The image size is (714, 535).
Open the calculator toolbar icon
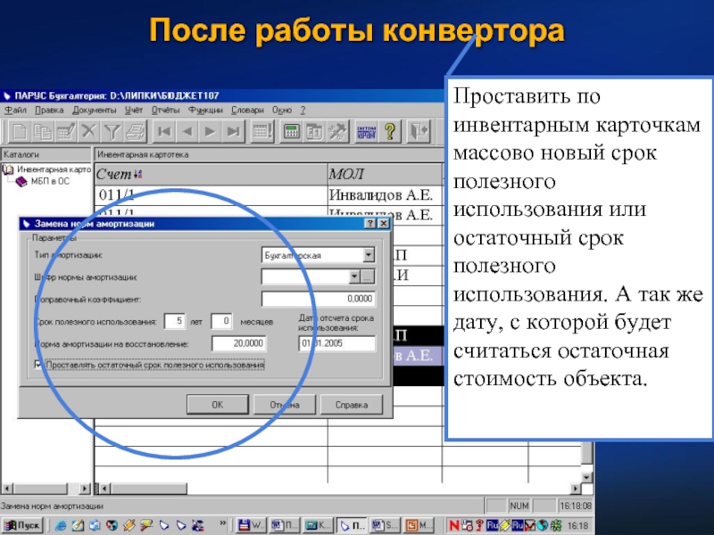point(290,132)
